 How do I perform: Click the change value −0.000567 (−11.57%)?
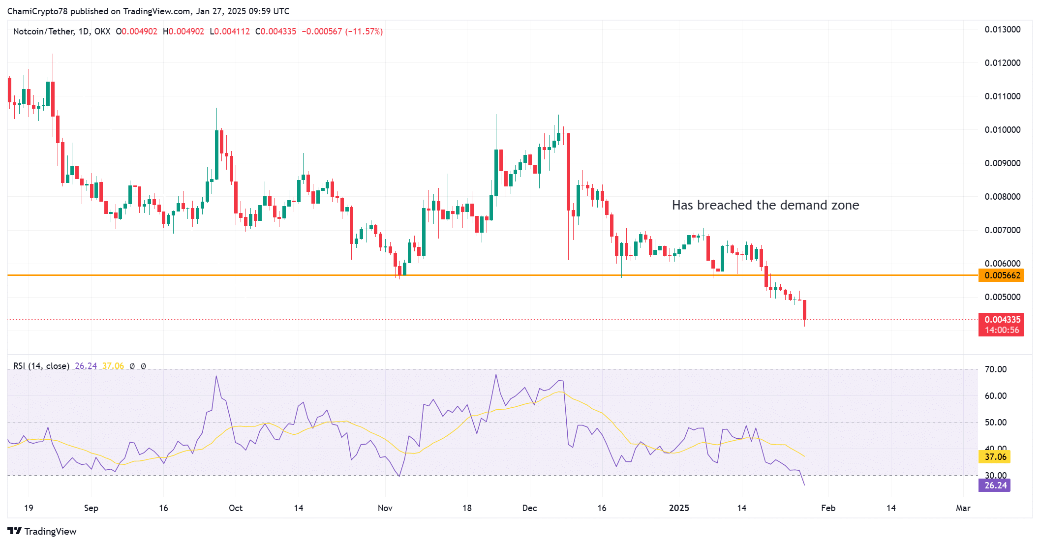coord(342,31)
